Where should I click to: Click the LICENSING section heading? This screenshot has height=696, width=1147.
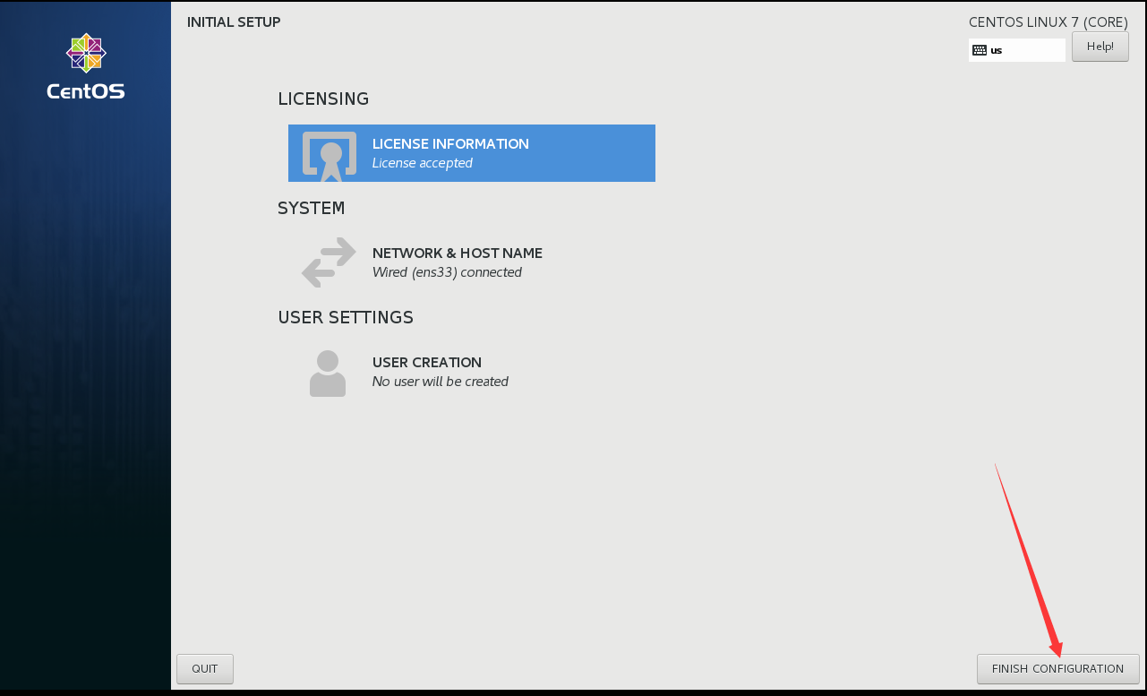click(323, 99)
